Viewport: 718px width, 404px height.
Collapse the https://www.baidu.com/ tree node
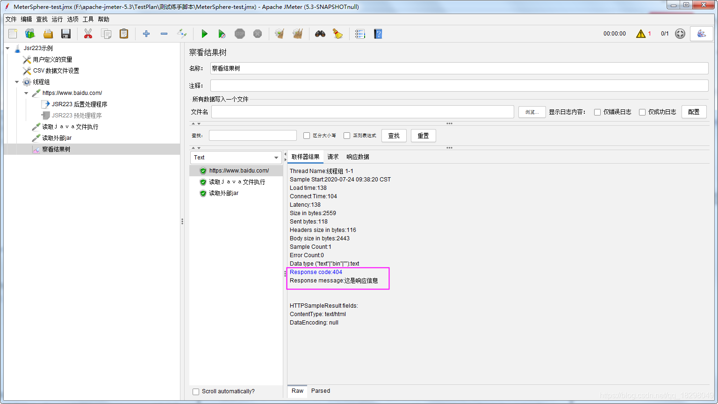[26, 93]
